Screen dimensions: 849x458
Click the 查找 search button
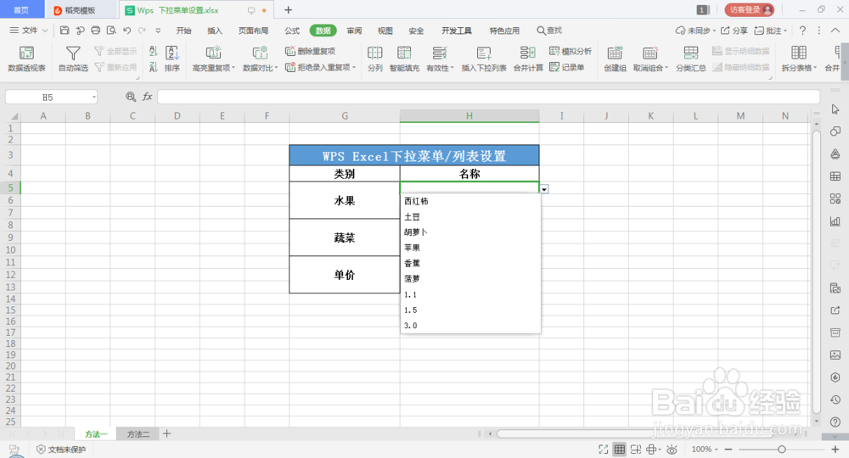point(549,31)
